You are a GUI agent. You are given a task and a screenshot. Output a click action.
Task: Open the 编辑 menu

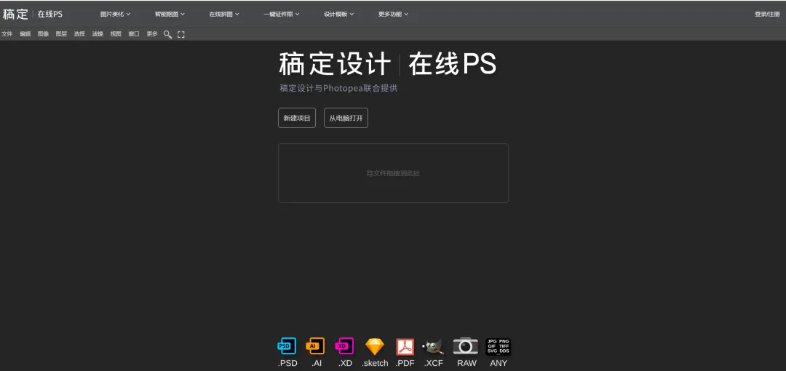[25, 34]
